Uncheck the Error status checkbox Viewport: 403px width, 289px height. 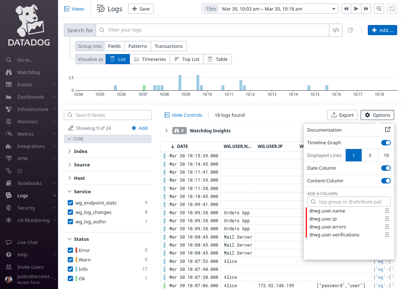pos(70,250)
